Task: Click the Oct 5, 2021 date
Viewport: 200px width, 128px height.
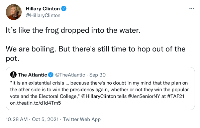Action: 45,119
